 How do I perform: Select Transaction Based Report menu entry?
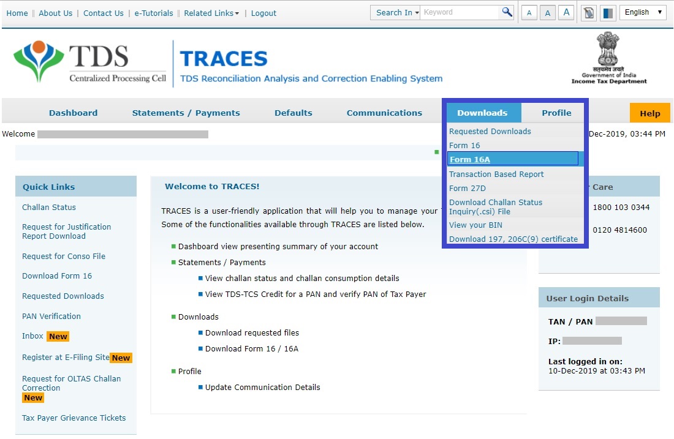496,174
